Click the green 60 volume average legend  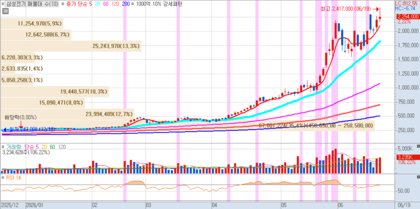click(52, 147)
